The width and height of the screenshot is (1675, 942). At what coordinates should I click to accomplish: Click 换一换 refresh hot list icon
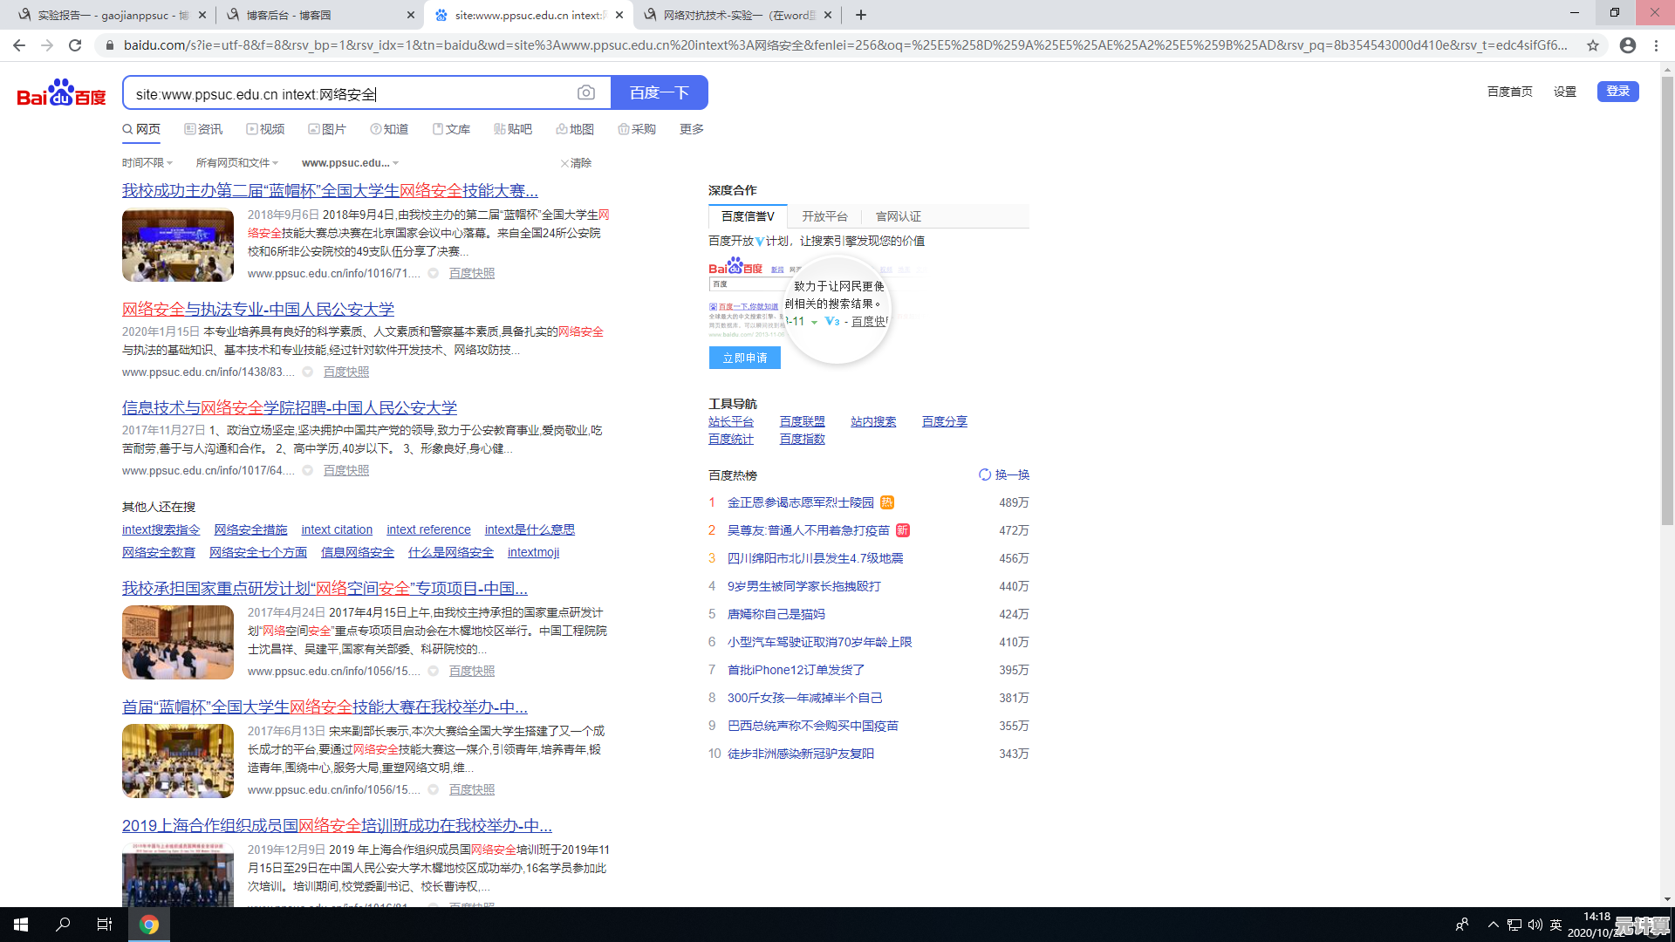tap(985, 474)
